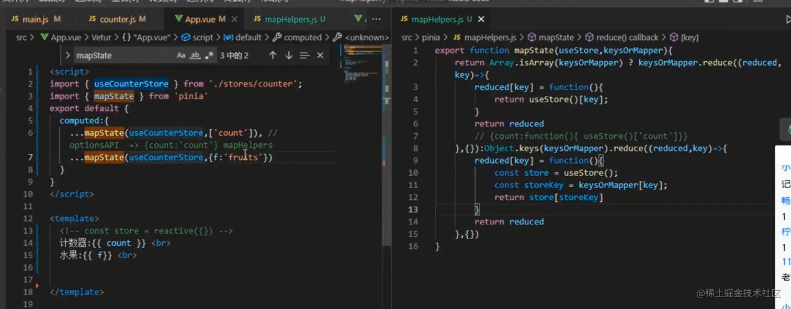Click "computed:{" on line 5
This screenshot has width=791, height=309.
coord(84,121)
